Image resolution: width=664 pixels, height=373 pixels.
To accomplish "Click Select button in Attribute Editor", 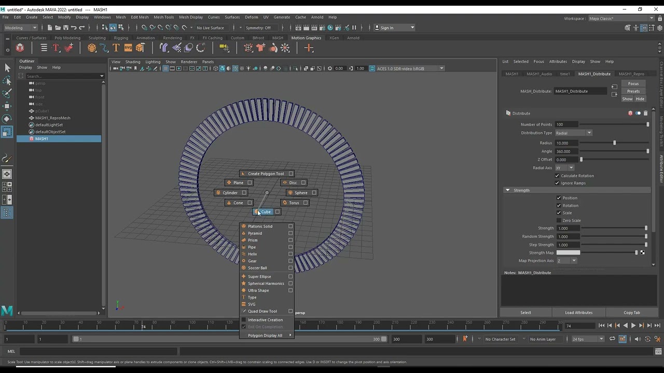I will [x=525, y=312].
